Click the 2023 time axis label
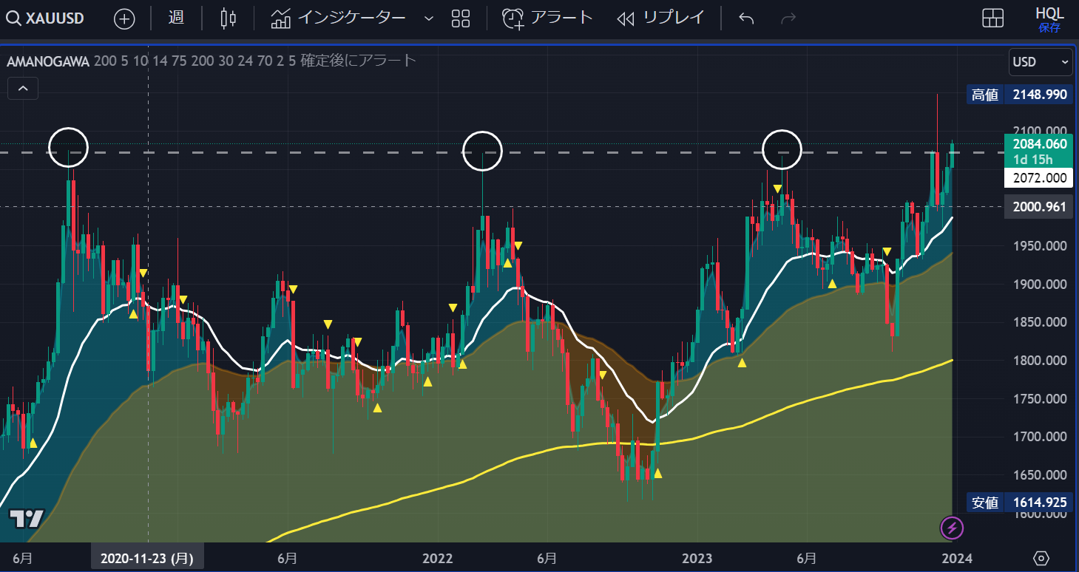The height and width of the screenshot is (572, 1079). pyautogui.click(x=698, y=558)
